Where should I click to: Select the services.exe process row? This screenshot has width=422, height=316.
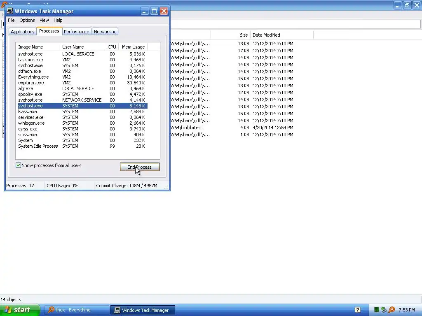[82, 117]
